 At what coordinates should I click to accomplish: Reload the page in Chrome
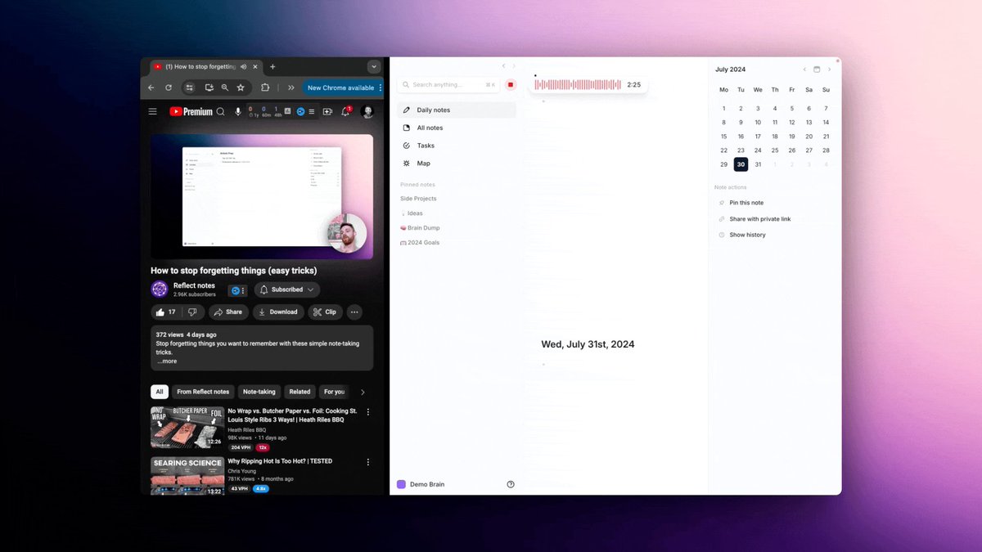click(x=169, y=88)
